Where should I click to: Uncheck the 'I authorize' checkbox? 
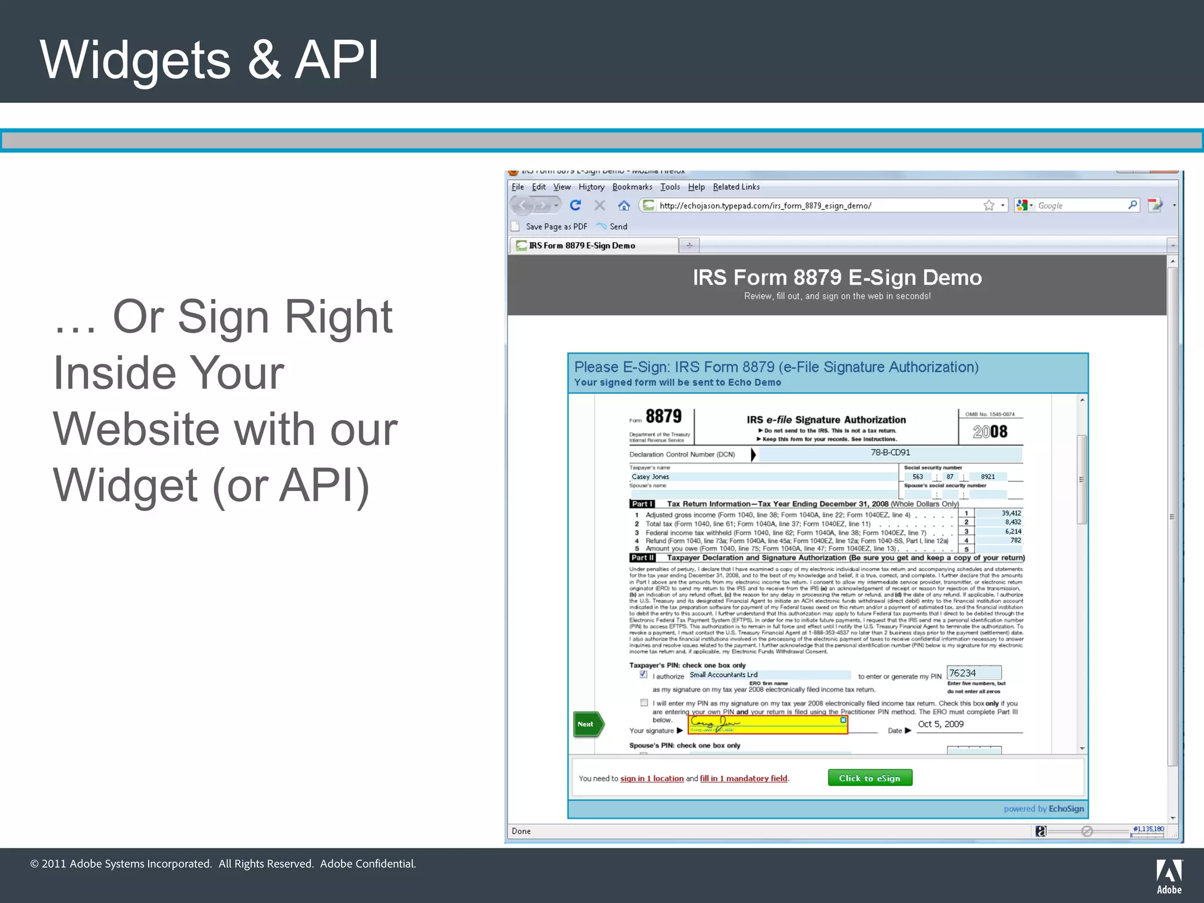click(644, 674)
